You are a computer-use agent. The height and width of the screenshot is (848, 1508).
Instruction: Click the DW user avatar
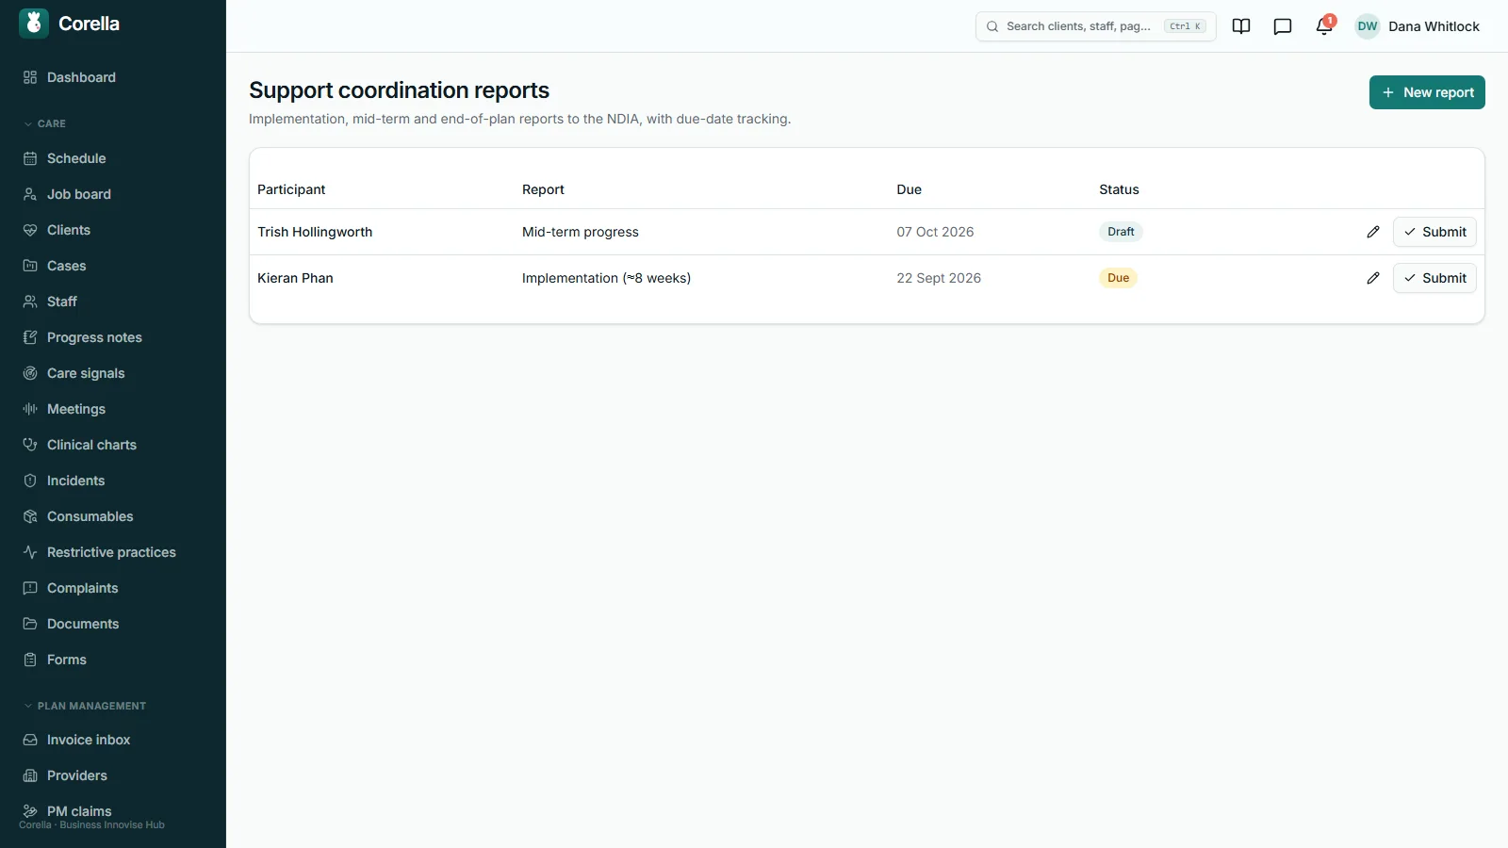(1368, 26)
